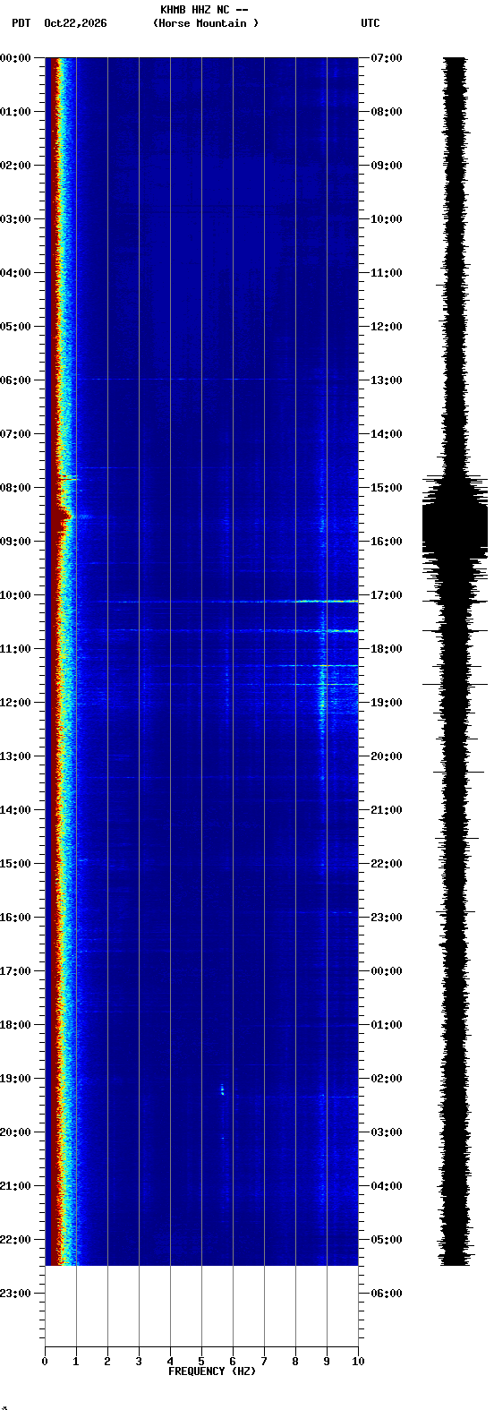Click the PDT timezone header
494x1418 pixels.
pos(21,23)
